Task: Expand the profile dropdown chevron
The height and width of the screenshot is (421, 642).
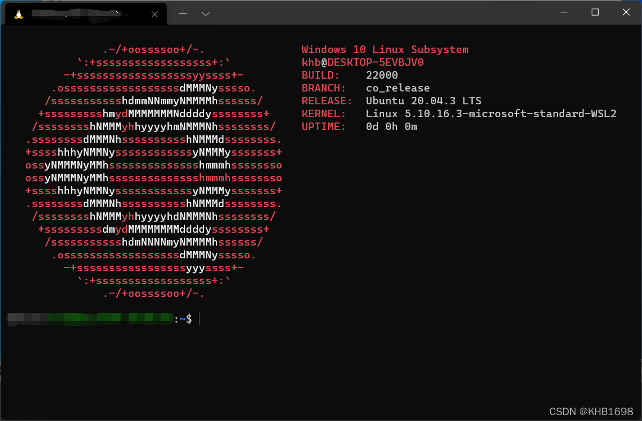Action: [206, 14]
